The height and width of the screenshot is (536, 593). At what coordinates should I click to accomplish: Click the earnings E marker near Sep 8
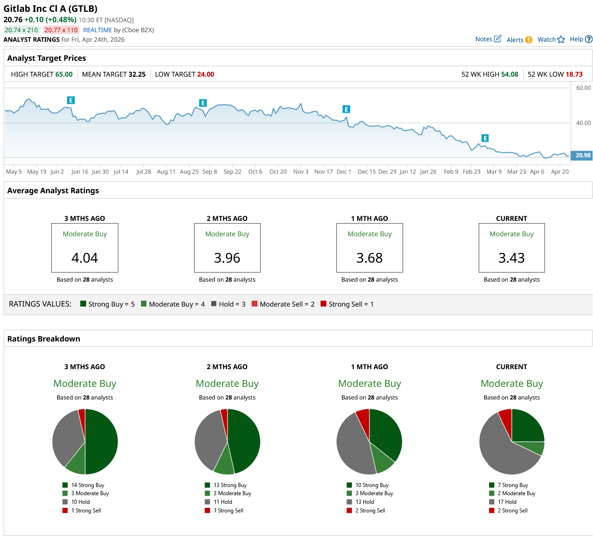(203, 103)
